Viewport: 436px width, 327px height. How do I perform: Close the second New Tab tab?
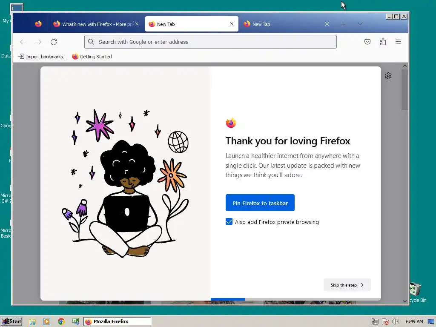[x=327, y=24]
